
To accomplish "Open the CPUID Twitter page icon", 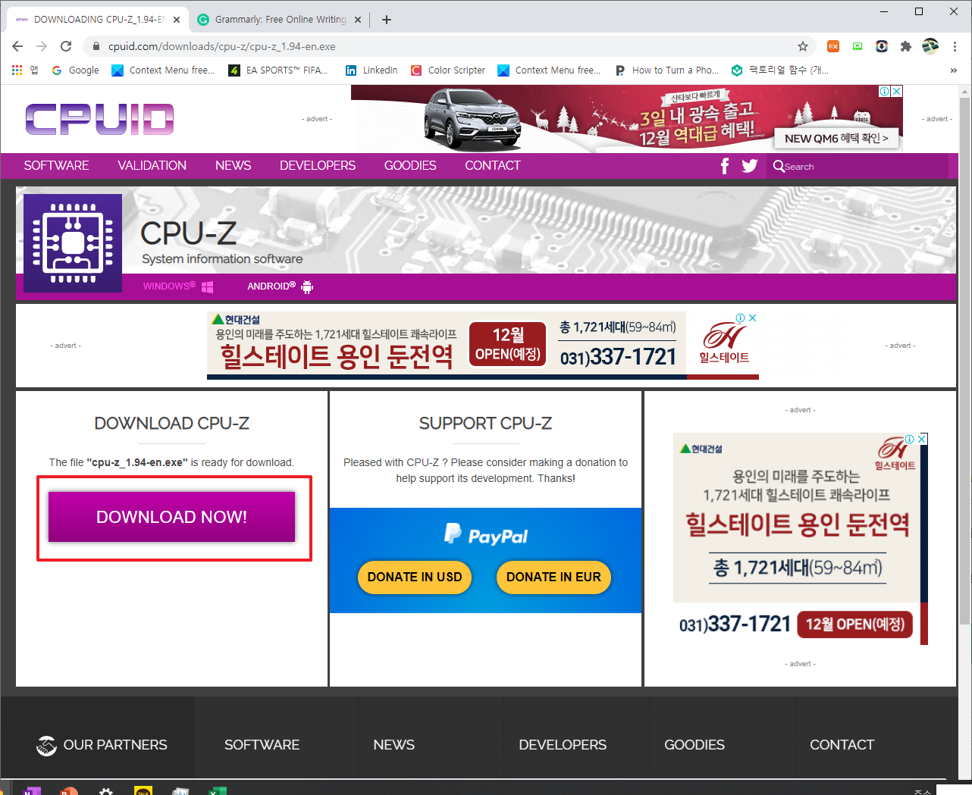I will tap(750, 166).
